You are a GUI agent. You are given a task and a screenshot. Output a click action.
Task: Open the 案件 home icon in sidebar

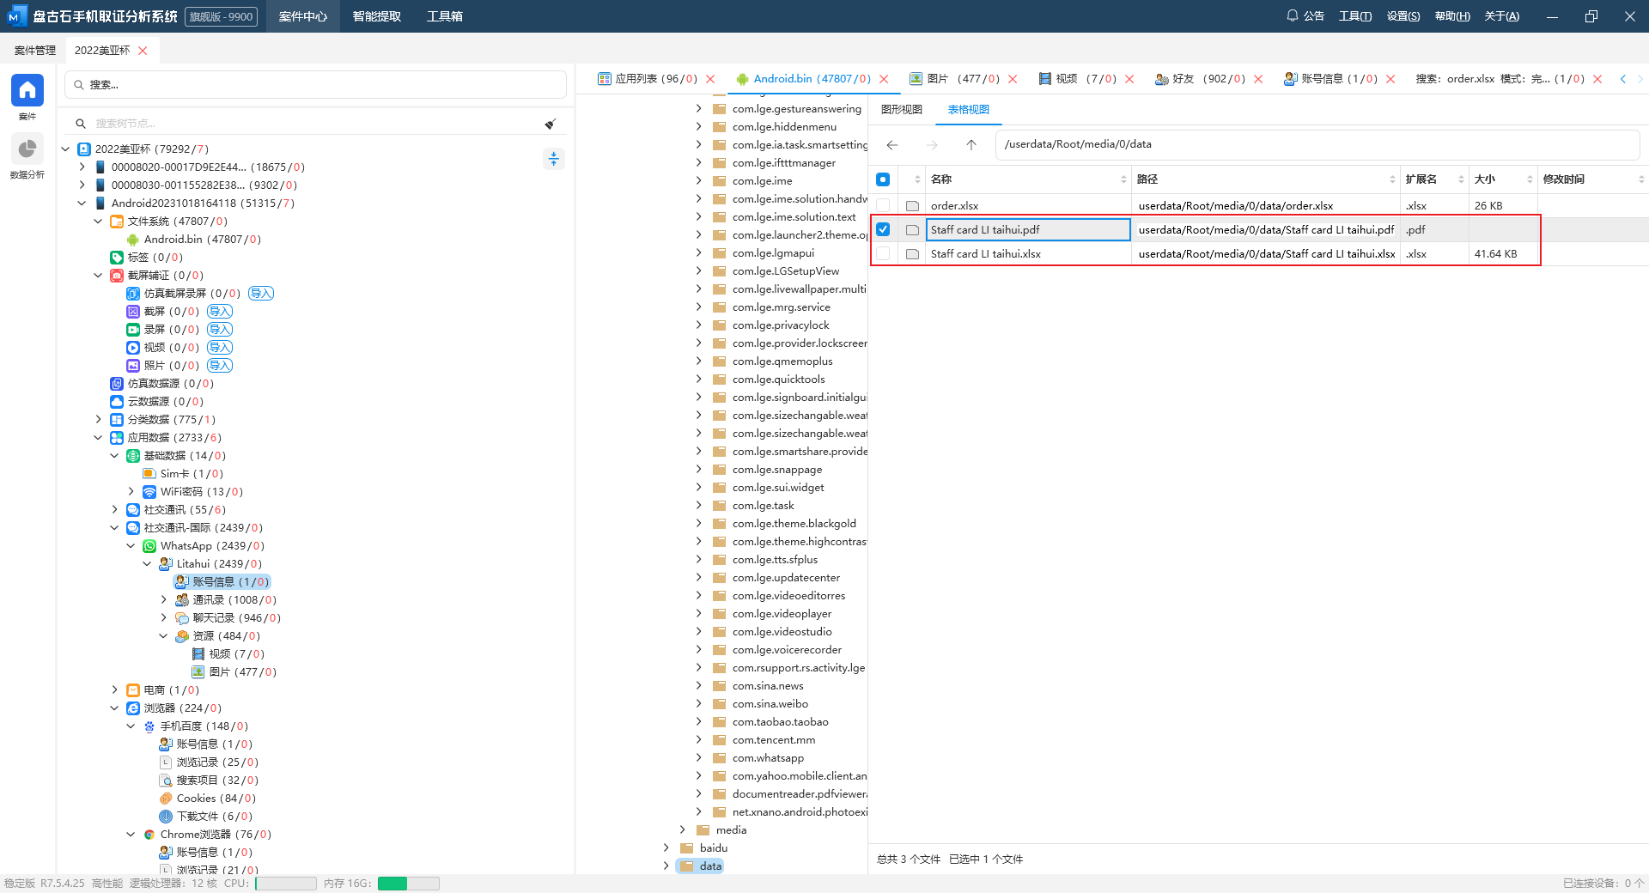(27, 90)
